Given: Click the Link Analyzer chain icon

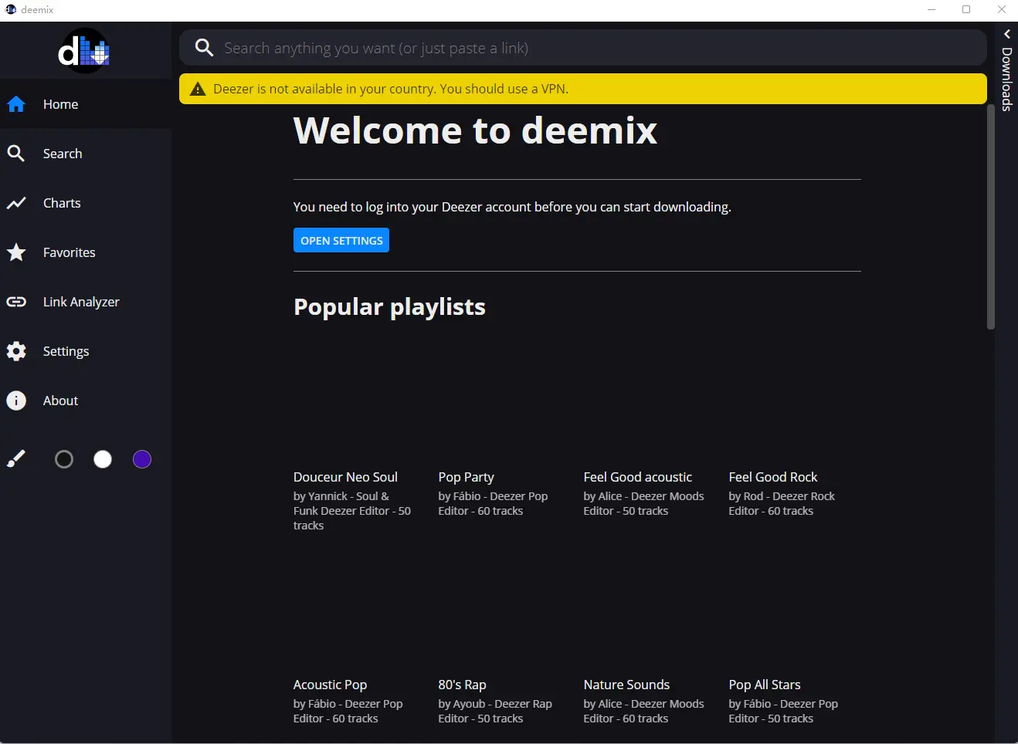Looking at the screenshot, I should pyautogui.click(x=15, y=301).
